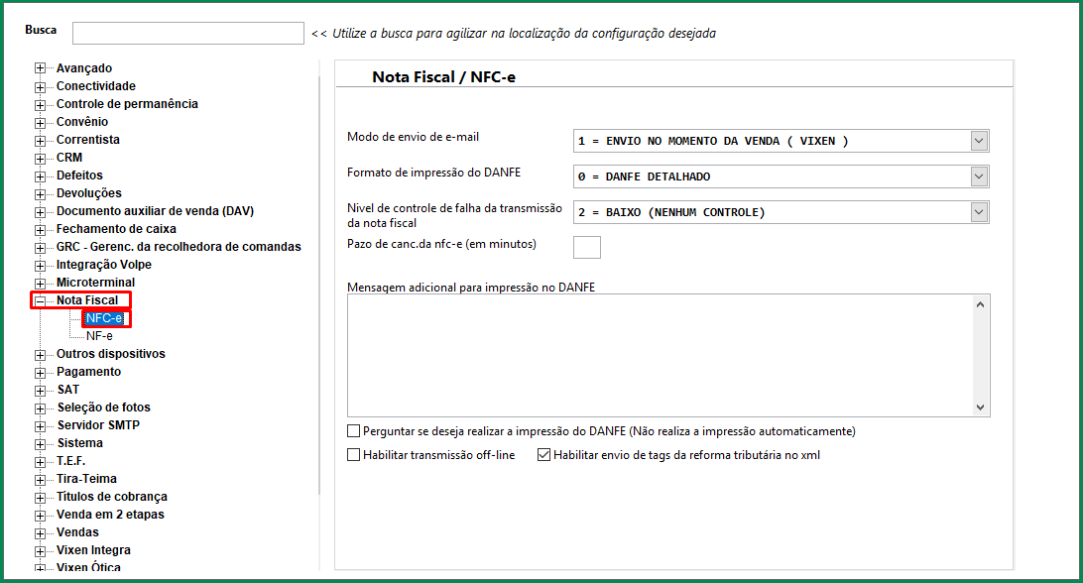Screen dimensions: 1083x583
Task: Open the Nivel de controle de falha dropdown
Action: (x=979, y=212)
